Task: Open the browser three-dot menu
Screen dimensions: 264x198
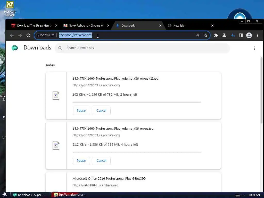Action: click(258, 35)
